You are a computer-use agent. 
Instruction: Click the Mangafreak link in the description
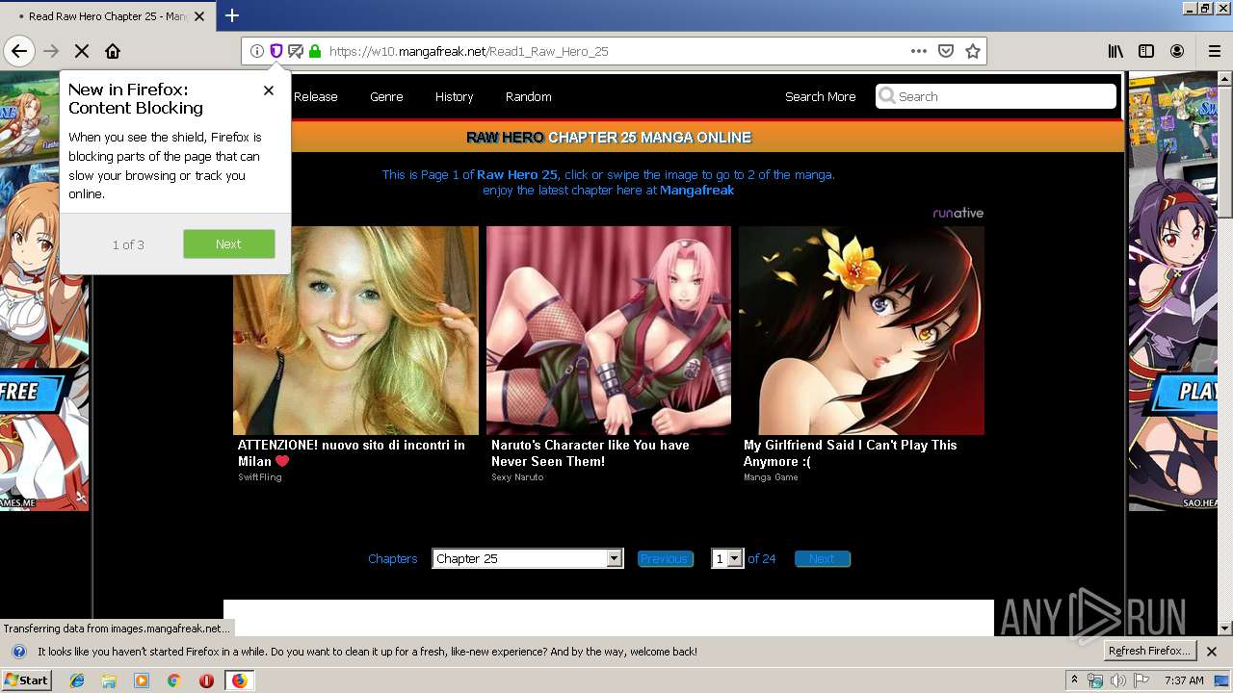click(x=696, y=190)
